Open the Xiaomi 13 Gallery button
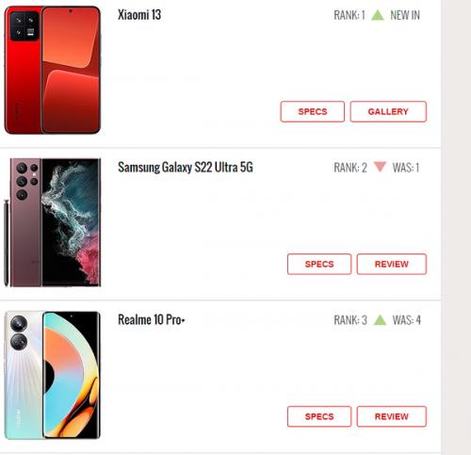The height and width of the screenshot is (455, 471). click(388, 111)
